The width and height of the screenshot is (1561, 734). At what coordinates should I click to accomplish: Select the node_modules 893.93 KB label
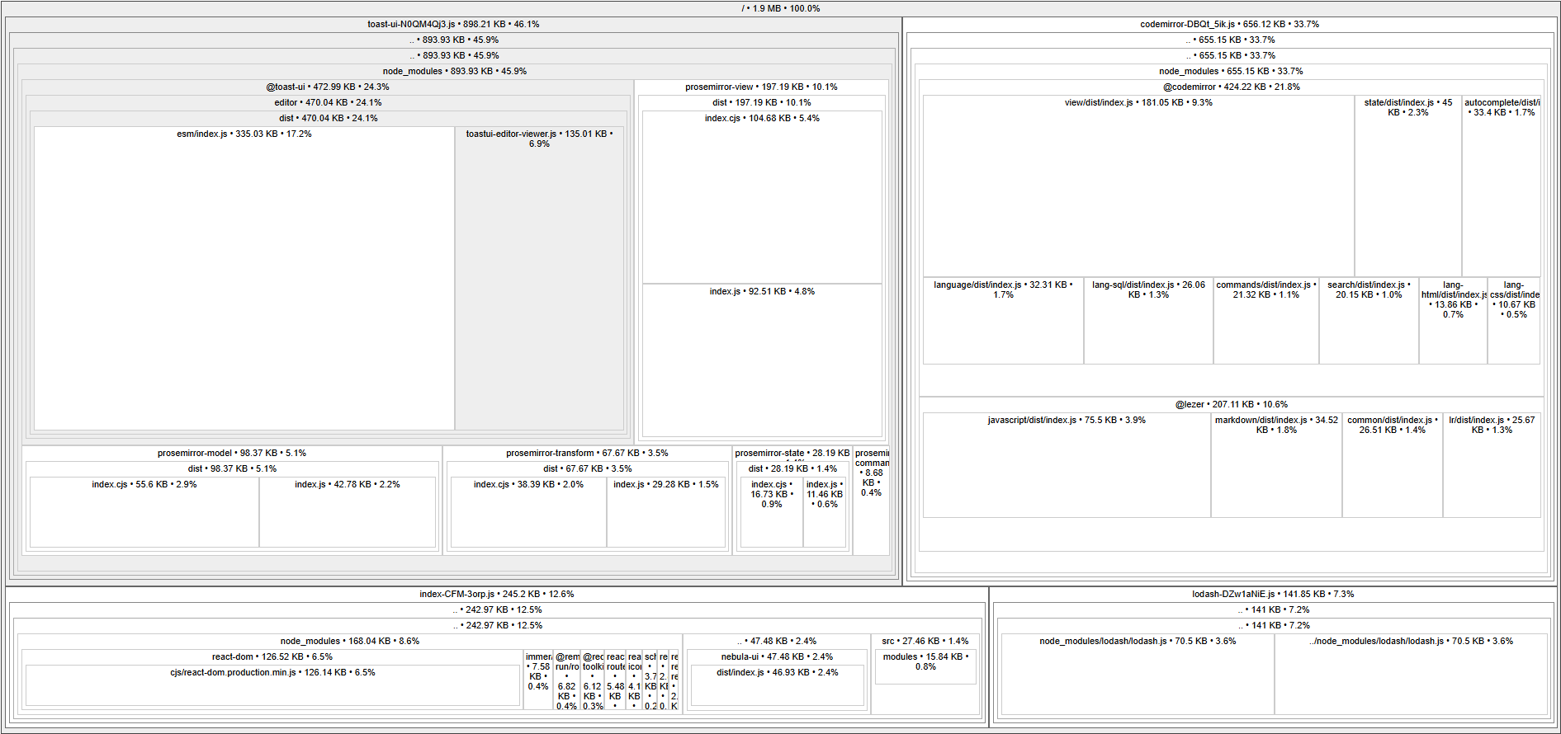[x=454, y=71]
